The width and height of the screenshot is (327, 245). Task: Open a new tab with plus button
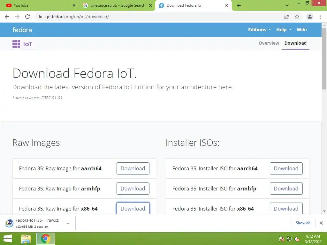239,5
